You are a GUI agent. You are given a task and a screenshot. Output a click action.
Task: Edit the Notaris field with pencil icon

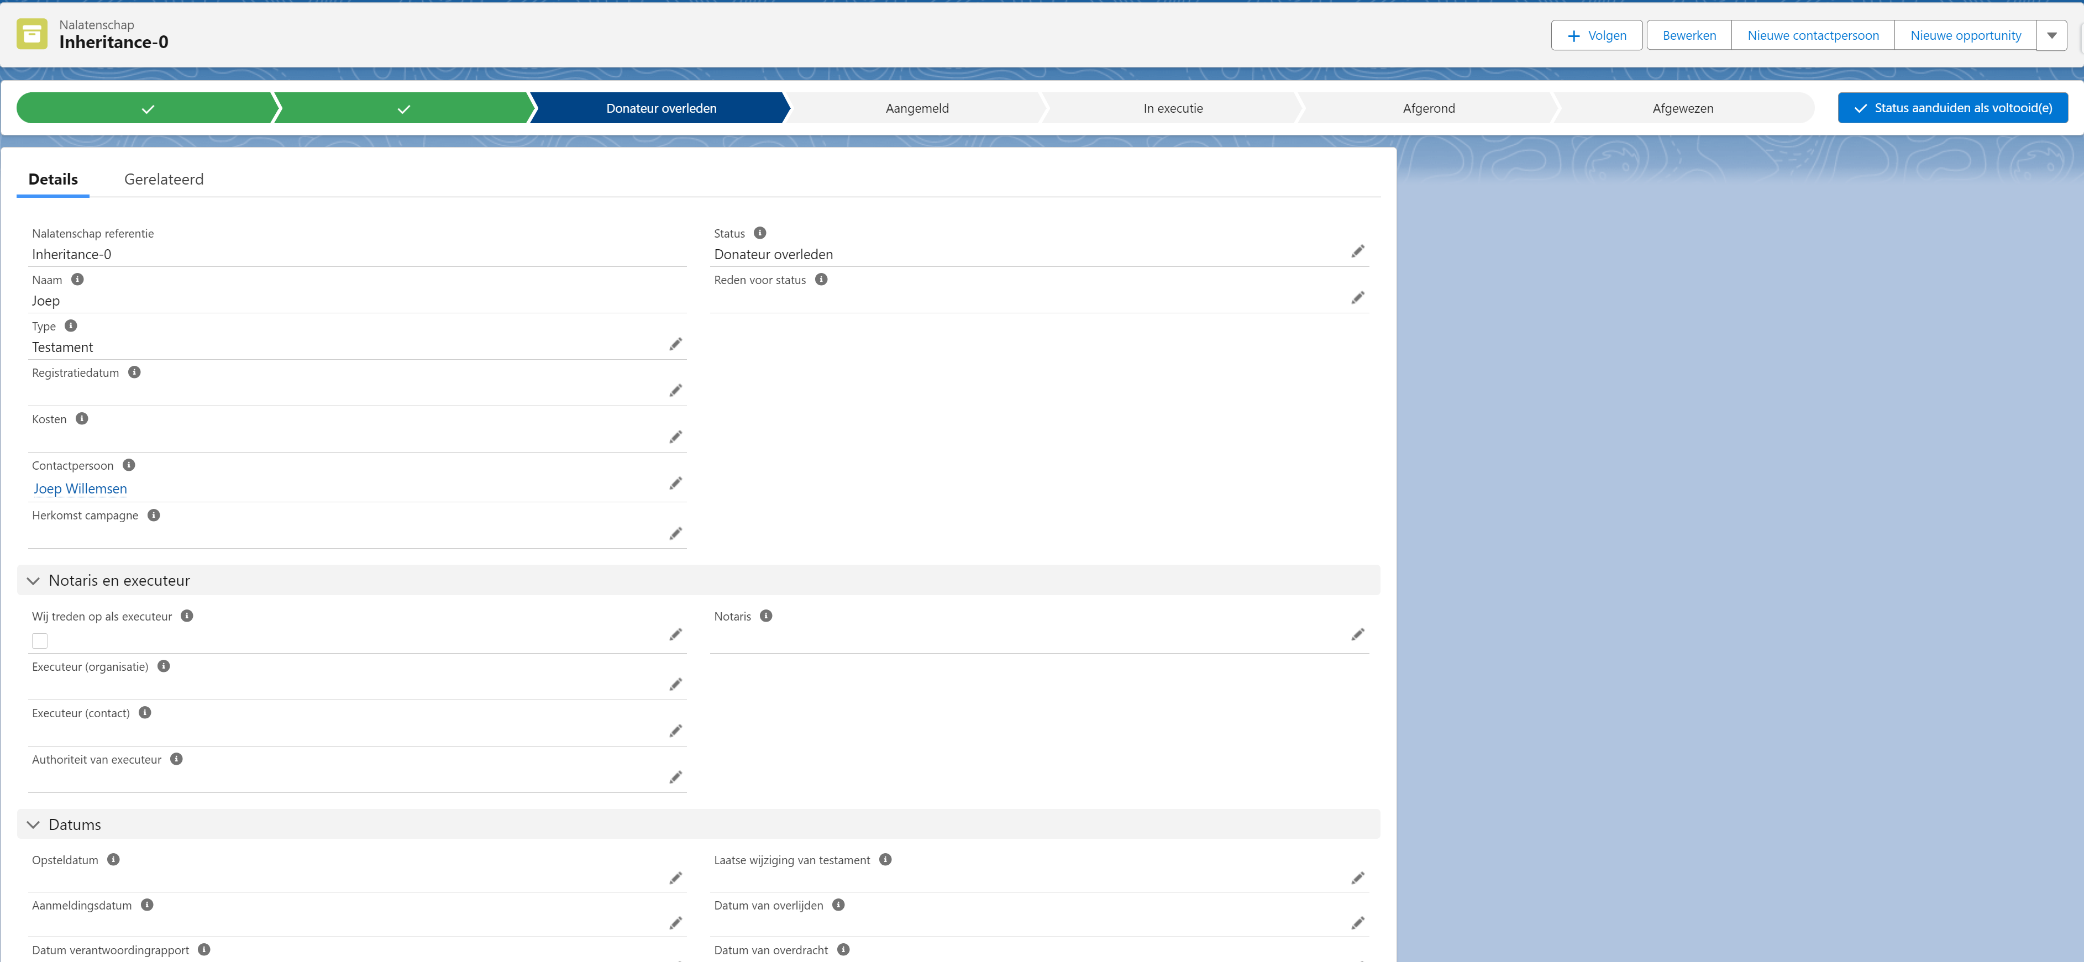1357,635
